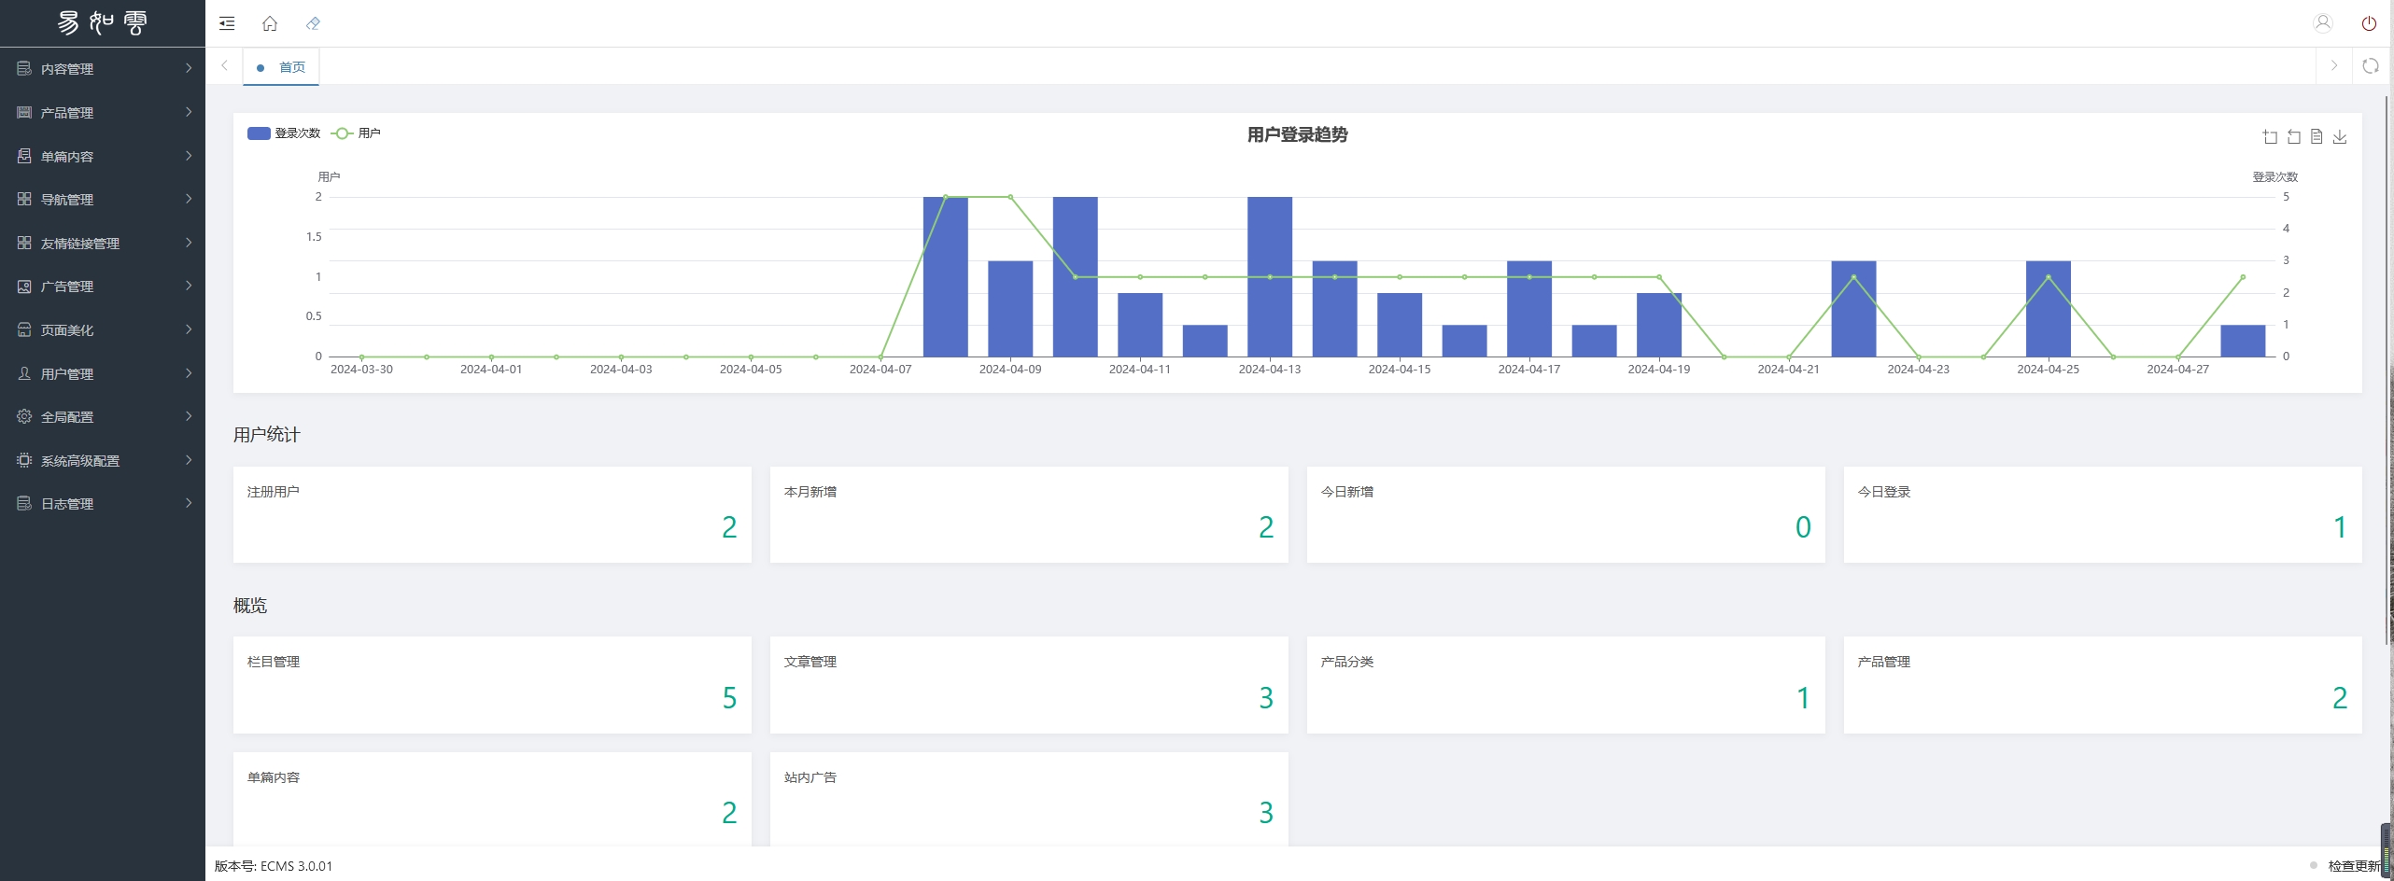The image size is (2394, 881).
Task: Expand 全局配置 menu chevron
Action: pyautogui.click(x=189, y=416)
